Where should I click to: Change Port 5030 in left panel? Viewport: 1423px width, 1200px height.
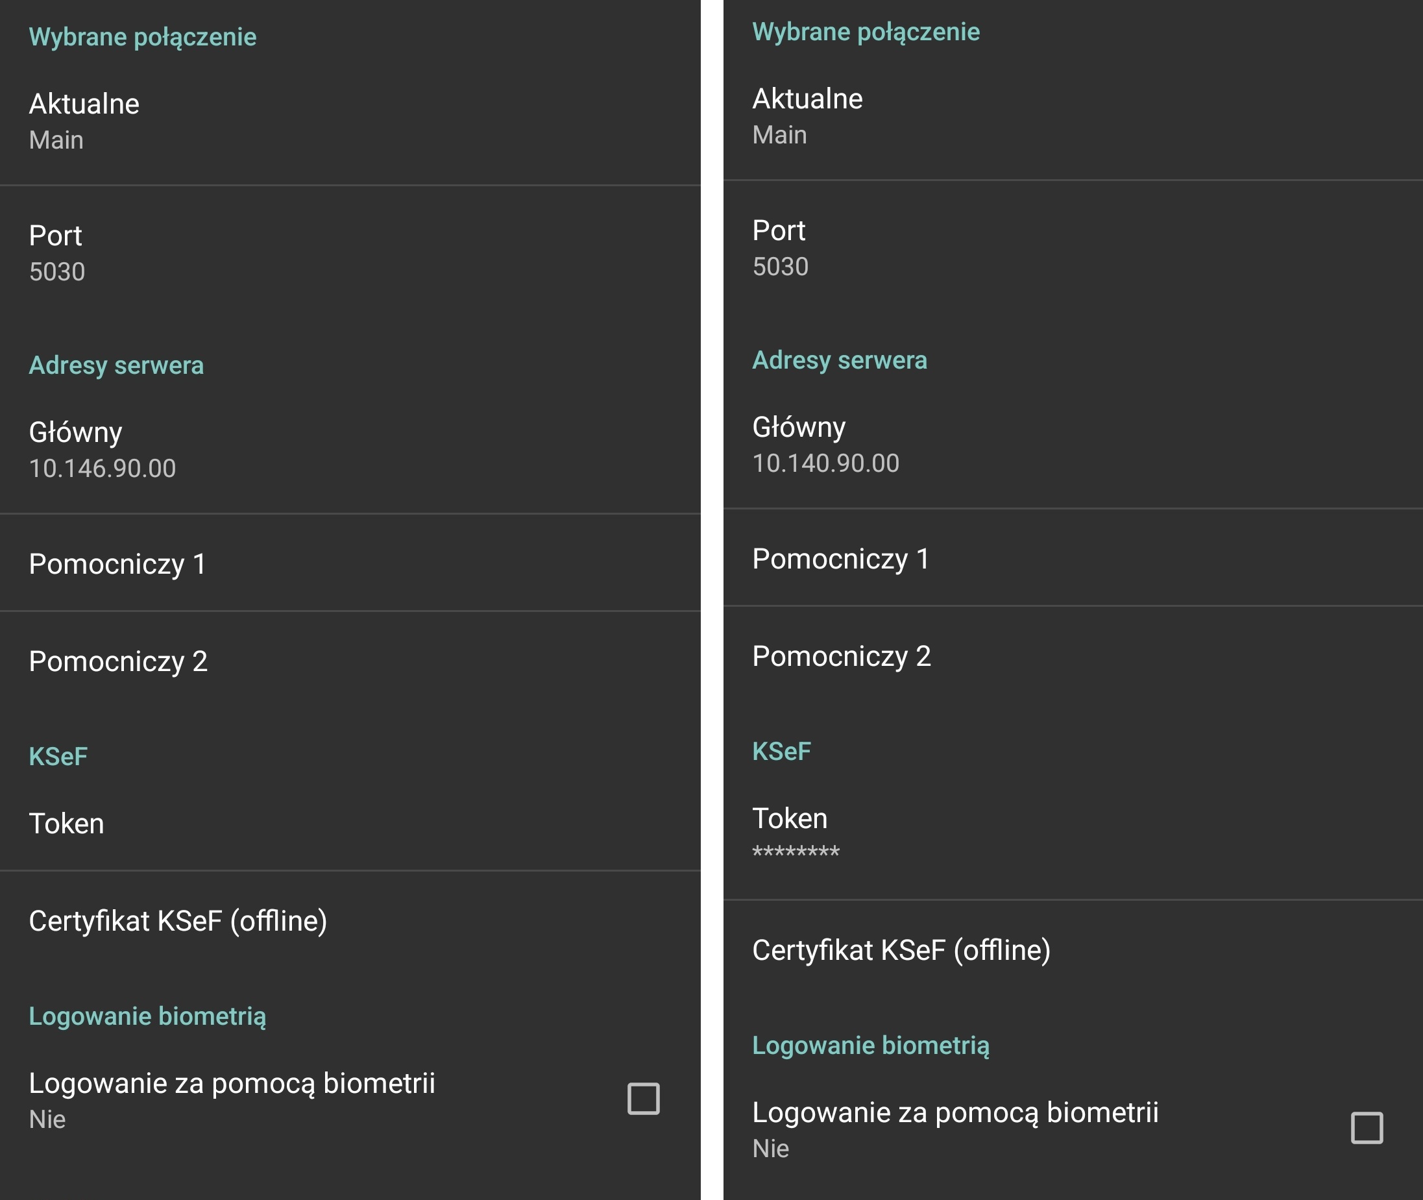tap(57, 252)
